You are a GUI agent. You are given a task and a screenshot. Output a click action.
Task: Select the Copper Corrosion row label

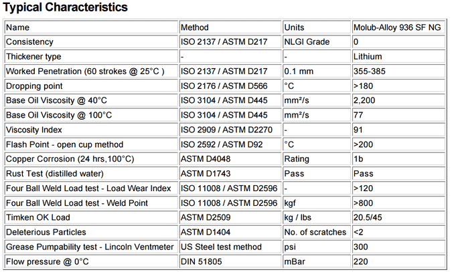(70, 159)
